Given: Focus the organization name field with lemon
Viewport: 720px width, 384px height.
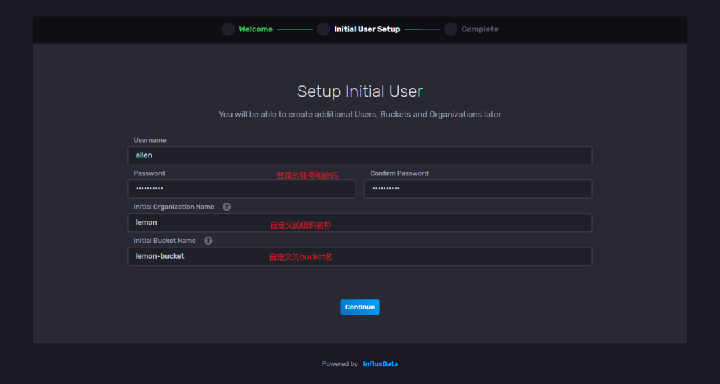Looking at the screenshot, I should tap(360, 223).
